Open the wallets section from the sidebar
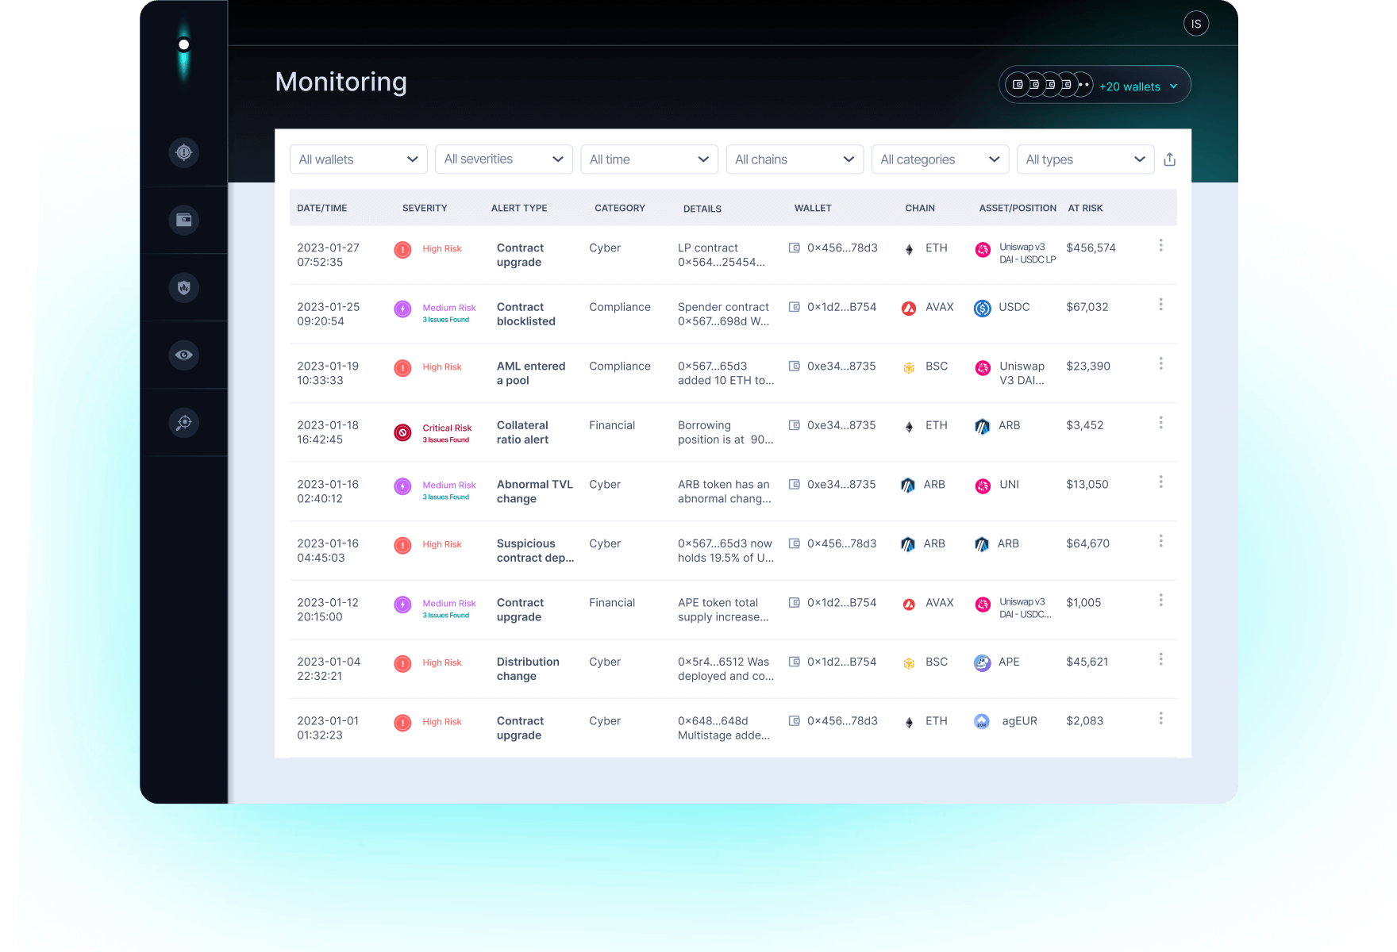The height and width of the screenshot is (952, 1397). (x=183, y=220)
